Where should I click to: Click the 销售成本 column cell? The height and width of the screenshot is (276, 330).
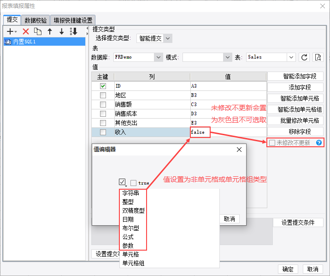tap(153, 114)
